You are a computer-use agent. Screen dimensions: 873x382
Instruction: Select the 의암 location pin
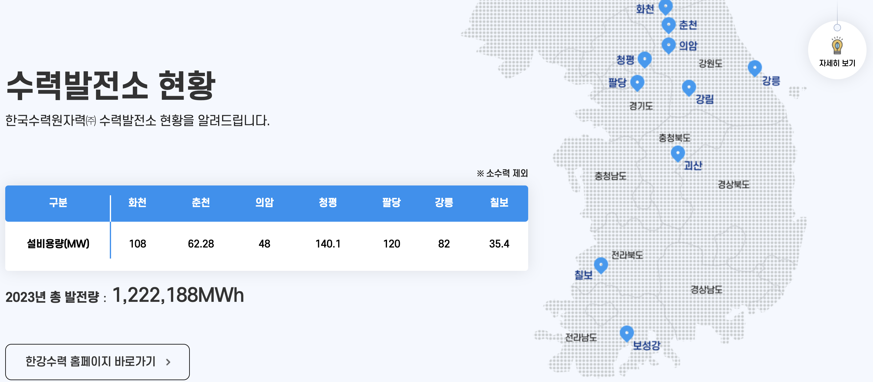tap(669, 45)
